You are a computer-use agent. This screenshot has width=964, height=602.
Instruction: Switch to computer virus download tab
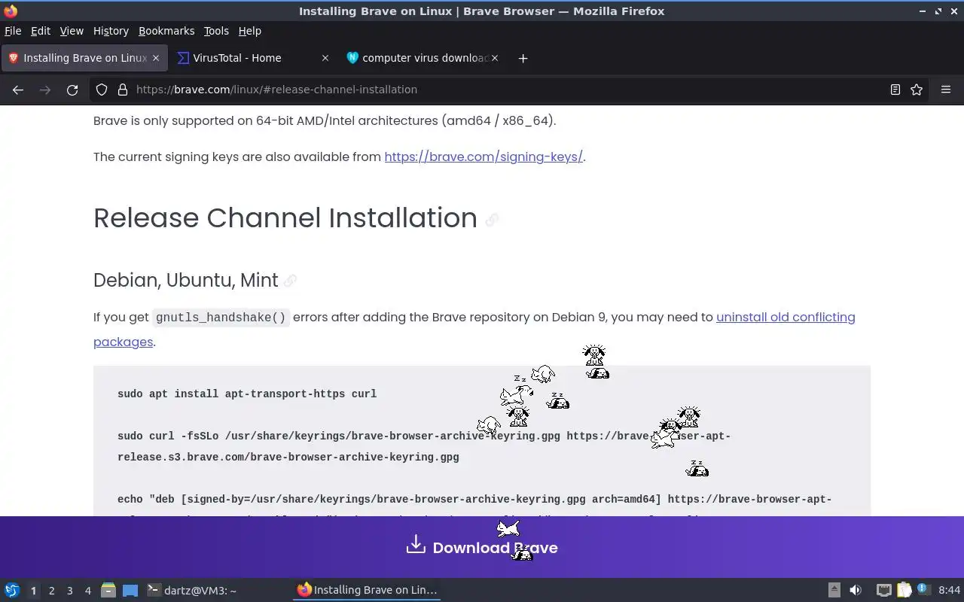point(423,58)
